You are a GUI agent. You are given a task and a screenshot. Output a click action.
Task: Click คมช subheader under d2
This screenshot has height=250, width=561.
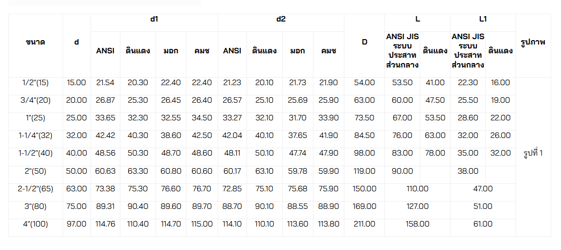[x=329, y=51]
